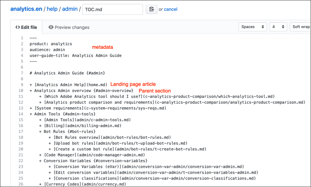Click the 'Create a custom bot rule' line
Screen dimensions: 311x187
127,149
